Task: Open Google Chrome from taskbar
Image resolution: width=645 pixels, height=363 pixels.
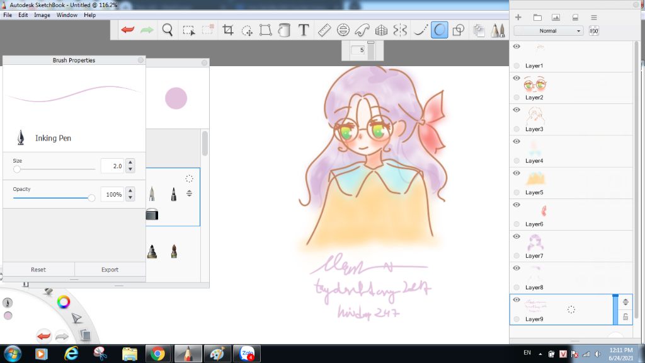Action: [x=157, y=354]
